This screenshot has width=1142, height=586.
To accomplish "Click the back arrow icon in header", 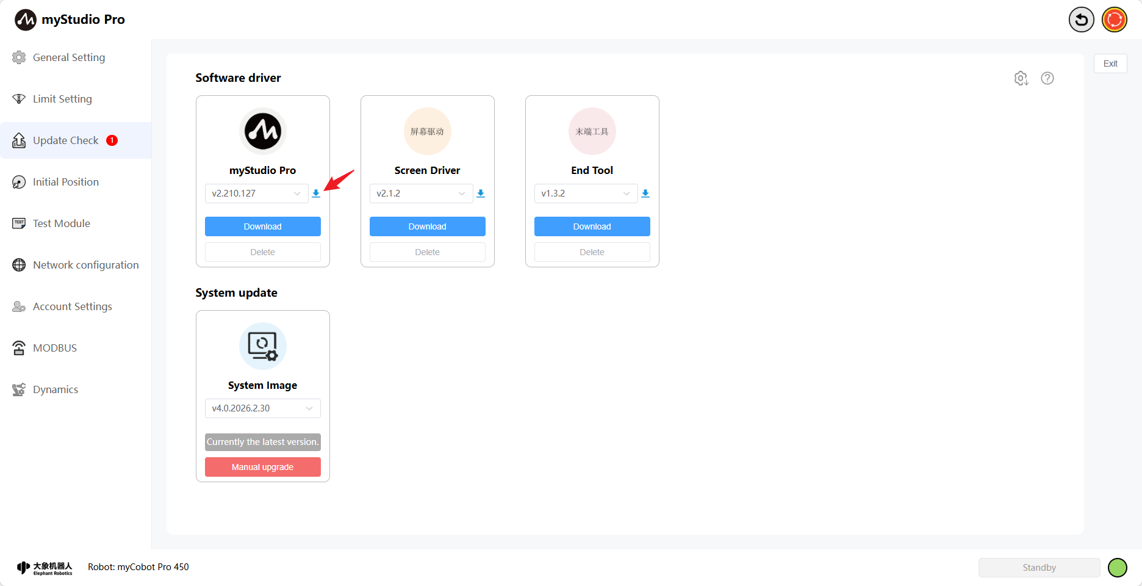I will click(x=1081, y=20).
